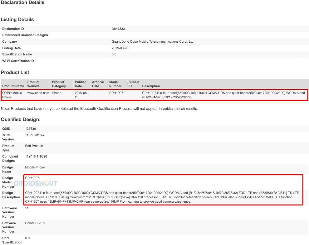Select Declaration ID value D047333
309x245 pixels.
pyautogui.click(x=118, y=29)
